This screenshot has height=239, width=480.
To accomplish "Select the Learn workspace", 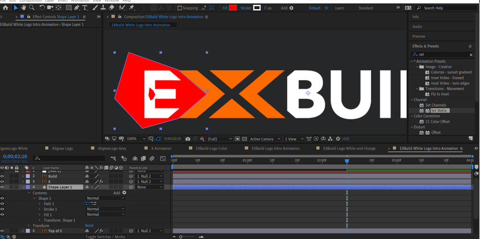I will tap(340, 8).
